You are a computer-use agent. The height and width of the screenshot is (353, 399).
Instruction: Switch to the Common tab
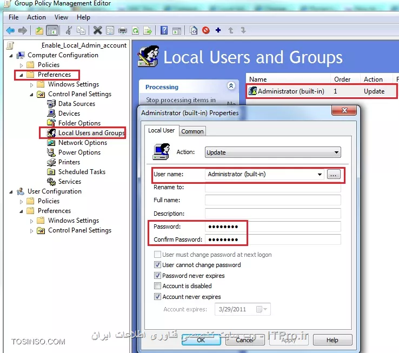tap(192, 131)
